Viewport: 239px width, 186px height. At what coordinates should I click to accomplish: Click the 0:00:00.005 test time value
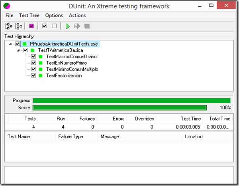pyautogui.click(x=188, y=127)
